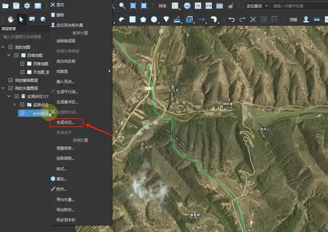Select the draw circle tool

tap(154, 19)
